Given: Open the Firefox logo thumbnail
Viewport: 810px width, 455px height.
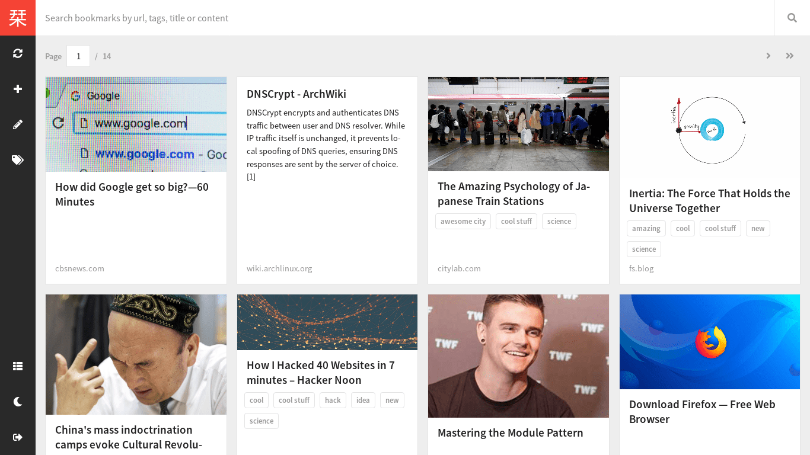Looking at the screenshot, I should pos(710,342).
